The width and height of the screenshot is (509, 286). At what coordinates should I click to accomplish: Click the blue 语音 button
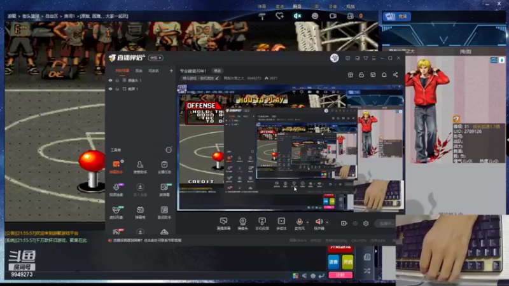point(333,262)
